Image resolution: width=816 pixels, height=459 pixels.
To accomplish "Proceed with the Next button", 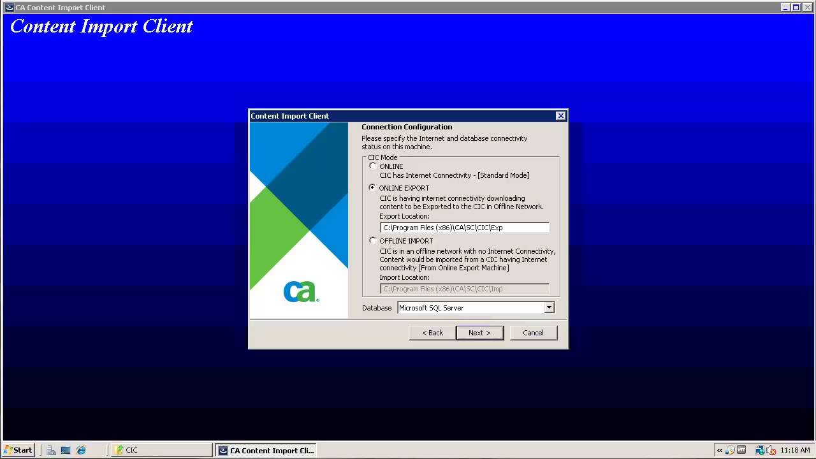I will point(479,333).
